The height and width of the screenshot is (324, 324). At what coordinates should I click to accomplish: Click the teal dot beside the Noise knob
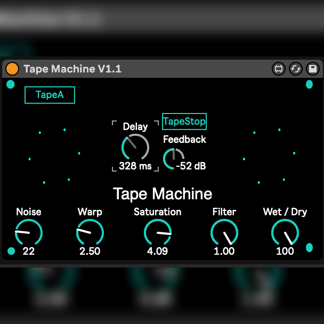click(11, 251)
